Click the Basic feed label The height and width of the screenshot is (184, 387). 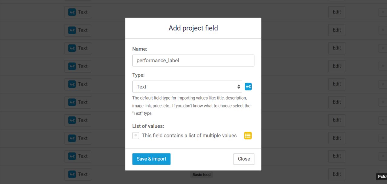(x=201, y=175)
